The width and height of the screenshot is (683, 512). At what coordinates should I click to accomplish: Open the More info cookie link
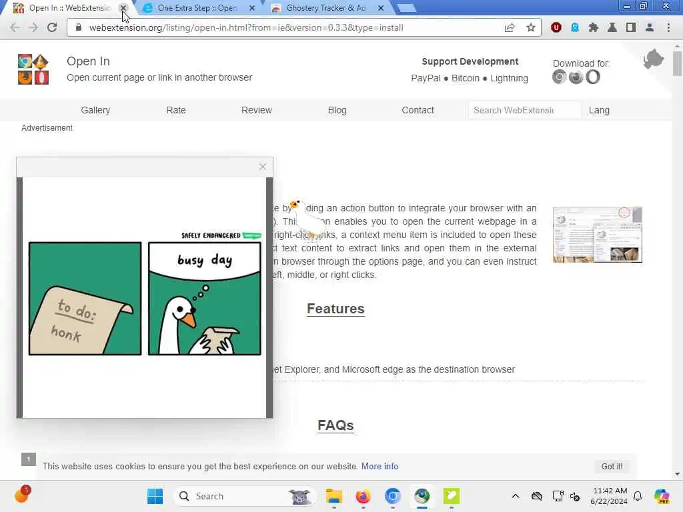coord(380,466)
